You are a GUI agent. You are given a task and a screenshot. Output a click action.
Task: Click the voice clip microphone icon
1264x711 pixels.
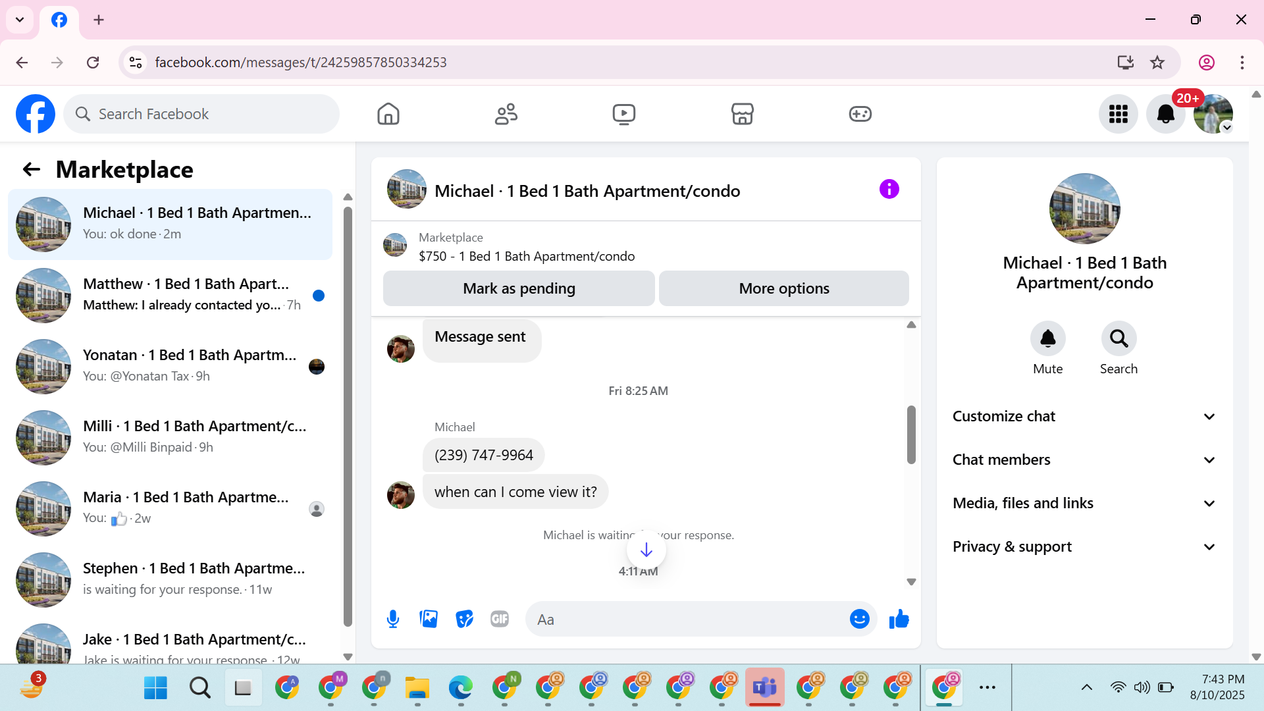pyautogui.click(x=393, y=619)
